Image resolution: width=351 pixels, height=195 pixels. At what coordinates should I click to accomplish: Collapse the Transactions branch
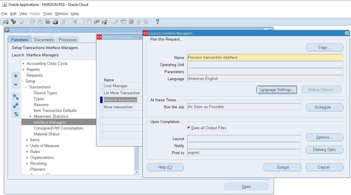(x=26, y=87)
